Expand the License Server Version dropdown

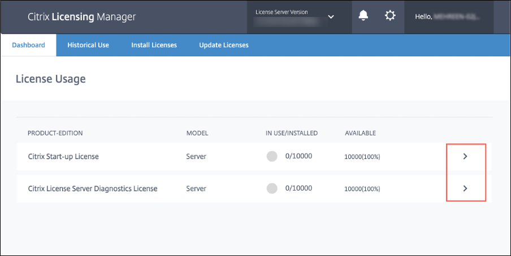pos(331,17)
